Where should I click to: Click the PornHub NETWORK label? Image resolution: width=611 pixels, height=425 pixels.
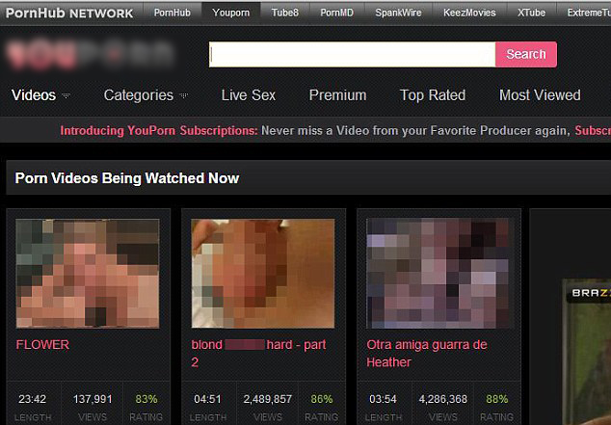pos(69,13)
